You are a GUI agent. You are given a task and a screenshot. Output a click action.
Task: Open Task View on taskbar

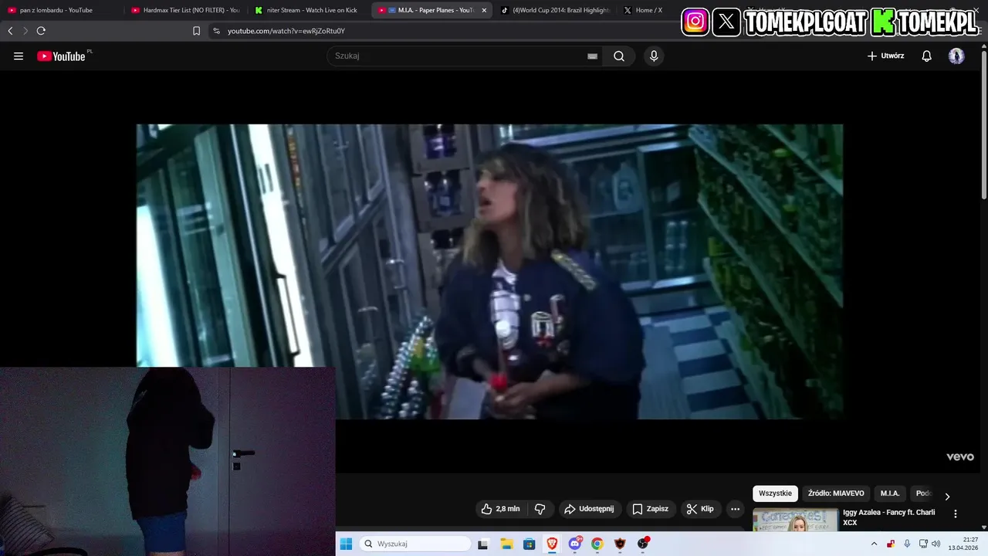tap(483, 544)
